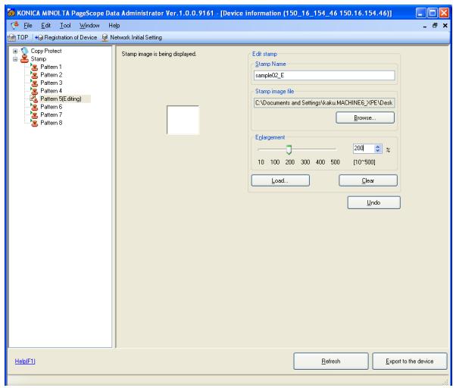Image resolution: width=453 pixels, height=388 pixels.
Task: Click the Clear button
Action: [x=368, y=180]
